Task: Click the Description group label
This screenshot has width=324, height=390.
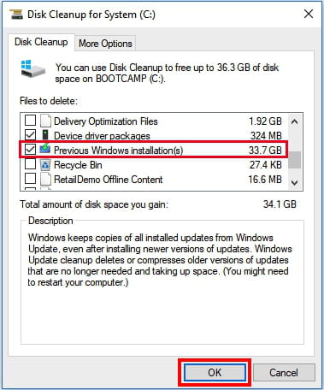Action: coord(50,221)
